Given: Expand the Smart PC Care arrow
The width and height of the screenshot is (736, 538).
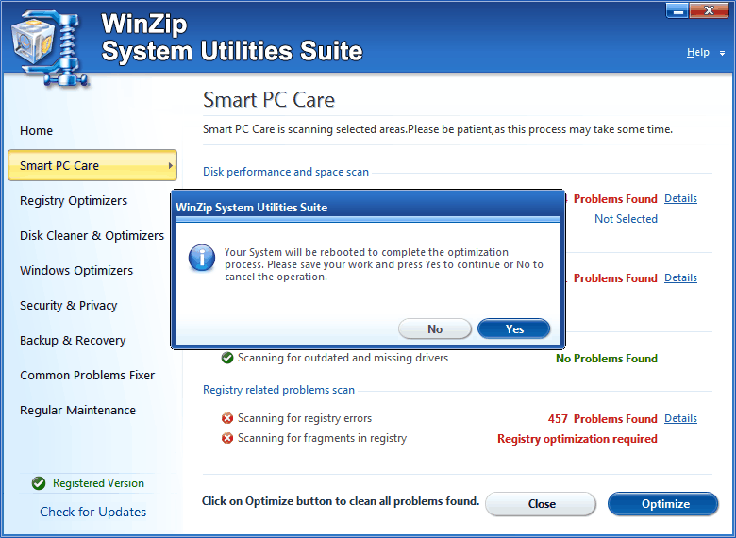Looking at the screenshot, I should 171,165.
